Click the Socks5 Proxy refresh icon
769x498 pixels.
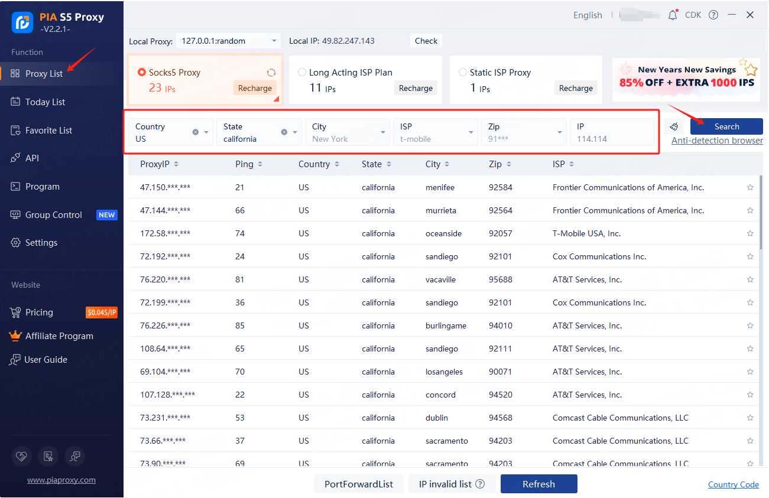point(271,73)
